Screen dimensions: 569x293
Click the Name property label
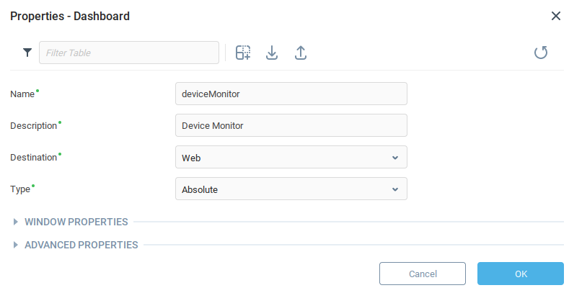pyautogui.click(x=22, y=94)
